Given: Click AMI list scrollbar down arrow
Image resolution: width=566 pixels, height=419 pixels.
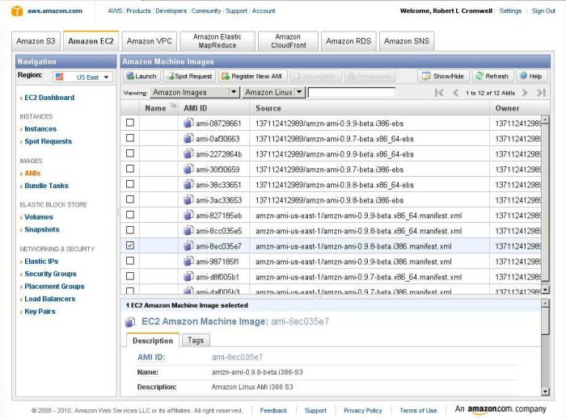Looking at the screenshot, I should [546, 289].
